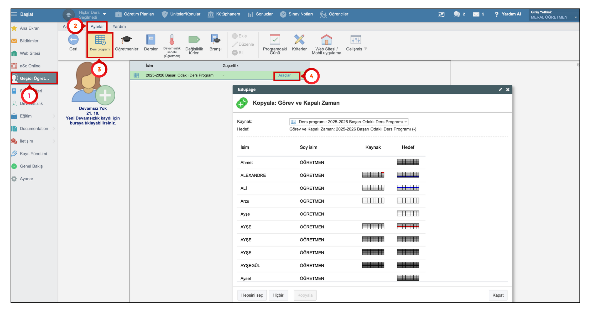
Task: Click the Değişiklik türleri tag icon
Action: 194,40
